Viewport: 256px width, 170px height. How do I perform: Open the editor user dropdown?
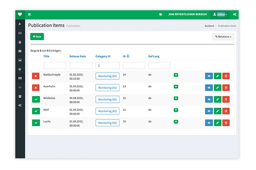click(220, 14)
